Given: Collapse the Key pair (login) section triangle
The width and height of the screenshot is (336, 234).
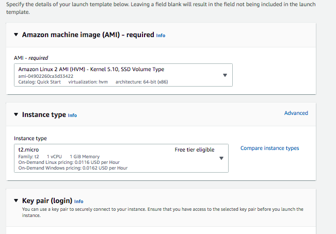Looking at the screenshot, I should tap(16, 201).
